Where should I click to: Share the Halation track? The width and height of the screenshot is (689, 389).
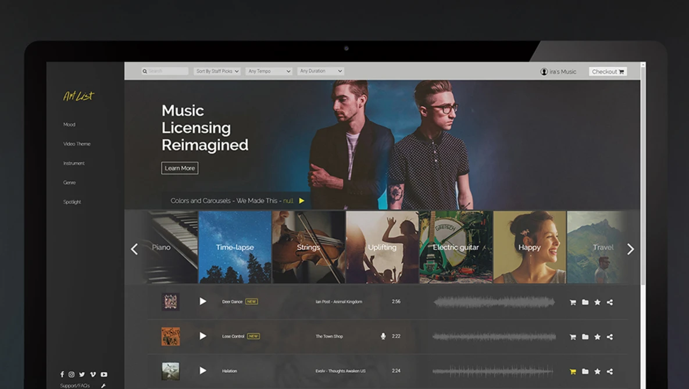[x=609, y=372]
